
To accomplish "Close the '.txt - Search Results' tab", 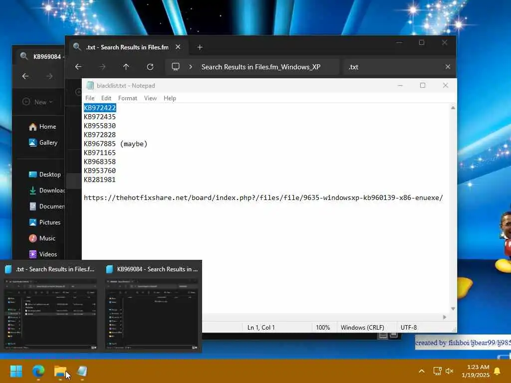I will click(178, 47).
